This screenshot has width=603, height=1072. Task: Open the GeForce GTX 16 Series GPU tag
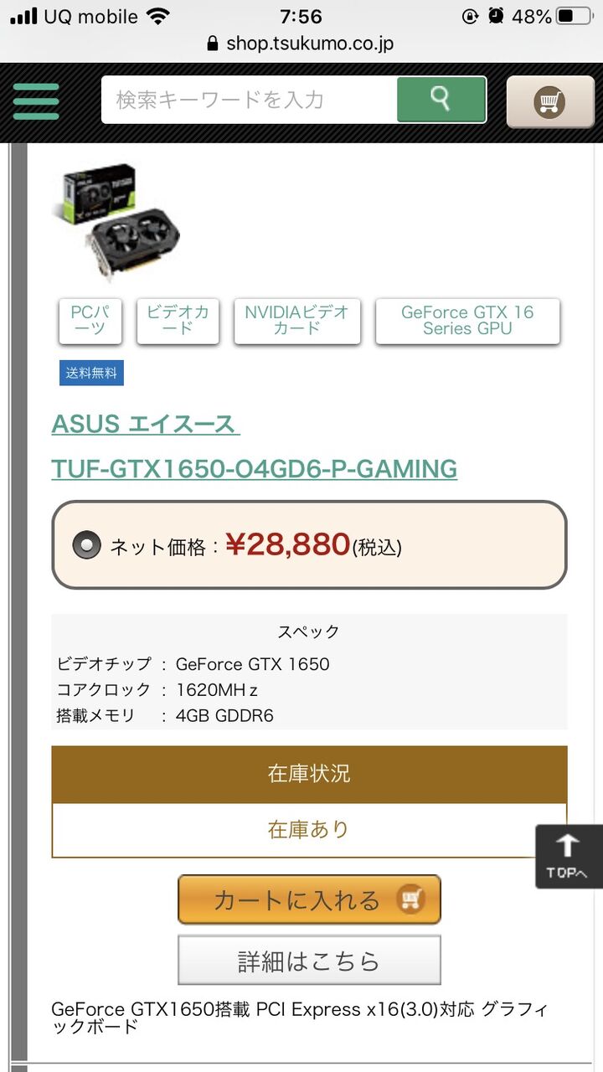click(467, 321)
